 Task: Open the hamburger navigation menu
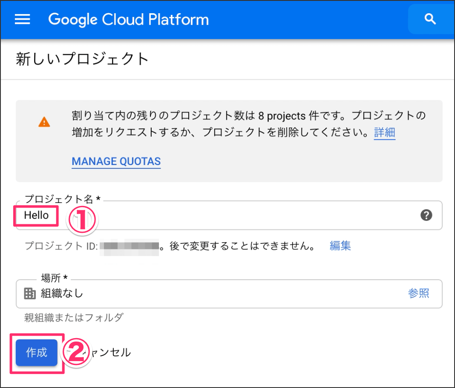[22, 20]
